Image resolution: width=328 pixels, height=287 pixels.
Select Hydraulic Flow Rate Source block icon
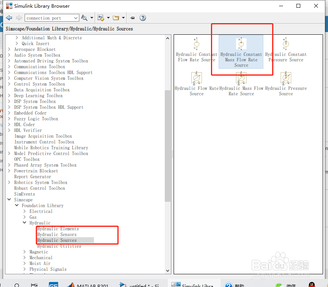pyautogui.click(x=196, y=78)
